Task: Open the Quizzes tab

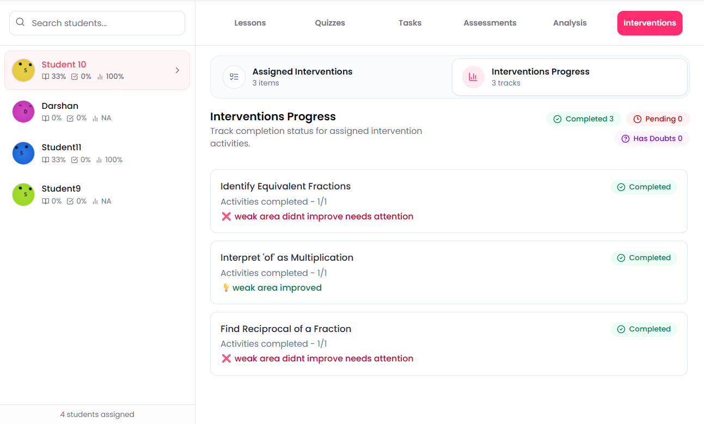Action: [x=330, y=23]
